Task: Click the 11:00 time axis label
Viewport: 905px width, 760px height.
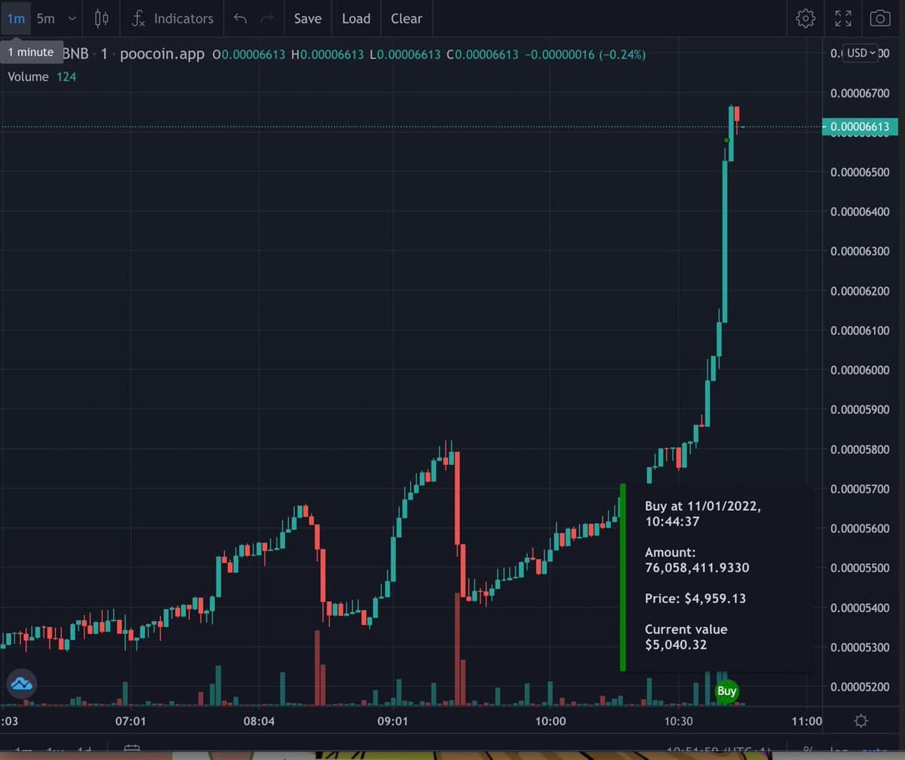Action: coord(807,722)
